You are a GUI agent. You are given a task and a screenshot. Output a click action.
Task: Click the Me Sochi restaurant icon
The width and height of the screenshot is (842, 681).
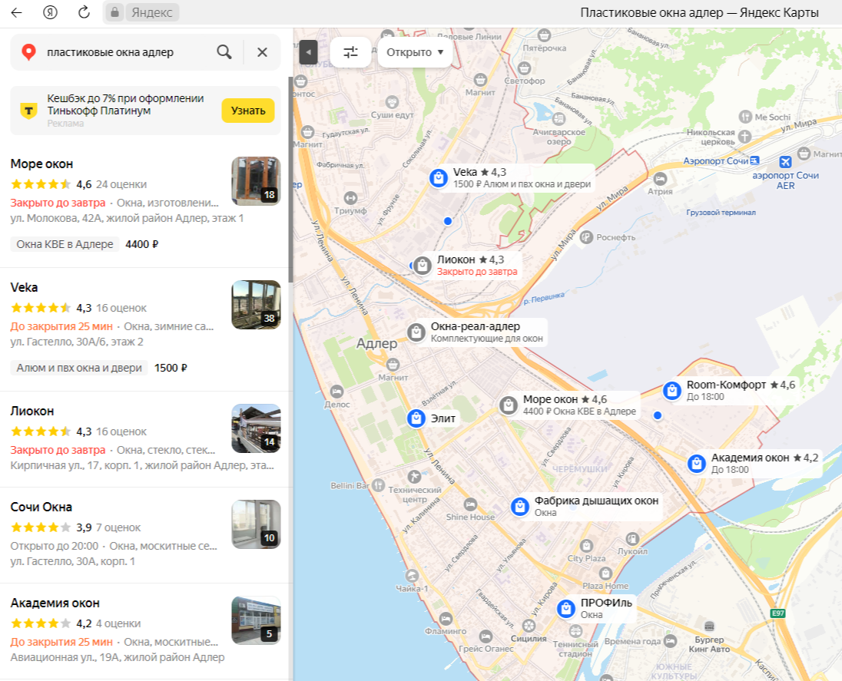coord(745,117)
